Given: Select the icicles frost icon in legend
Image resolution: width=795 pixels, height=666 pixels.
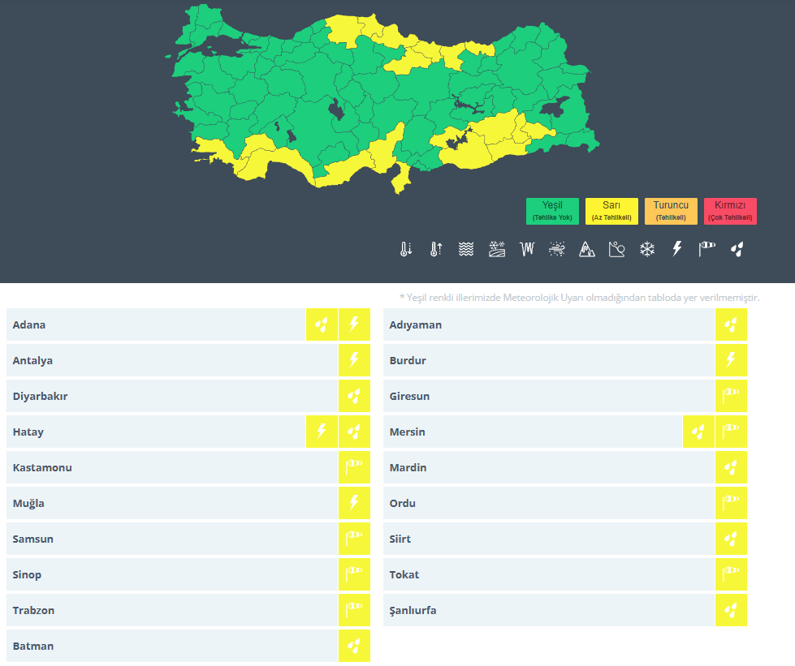Looking at the screenshot, I should 528,249.
